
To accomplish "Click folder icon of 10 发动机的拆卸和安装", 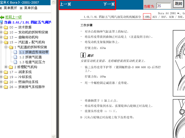I will 6,32.
